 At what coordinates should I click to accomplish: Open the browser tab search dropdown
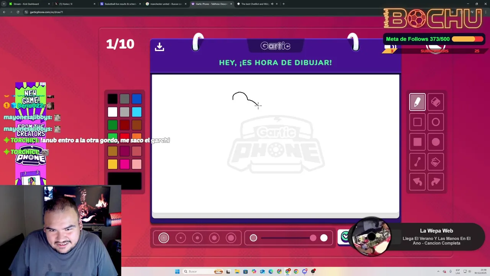point(4,4)
